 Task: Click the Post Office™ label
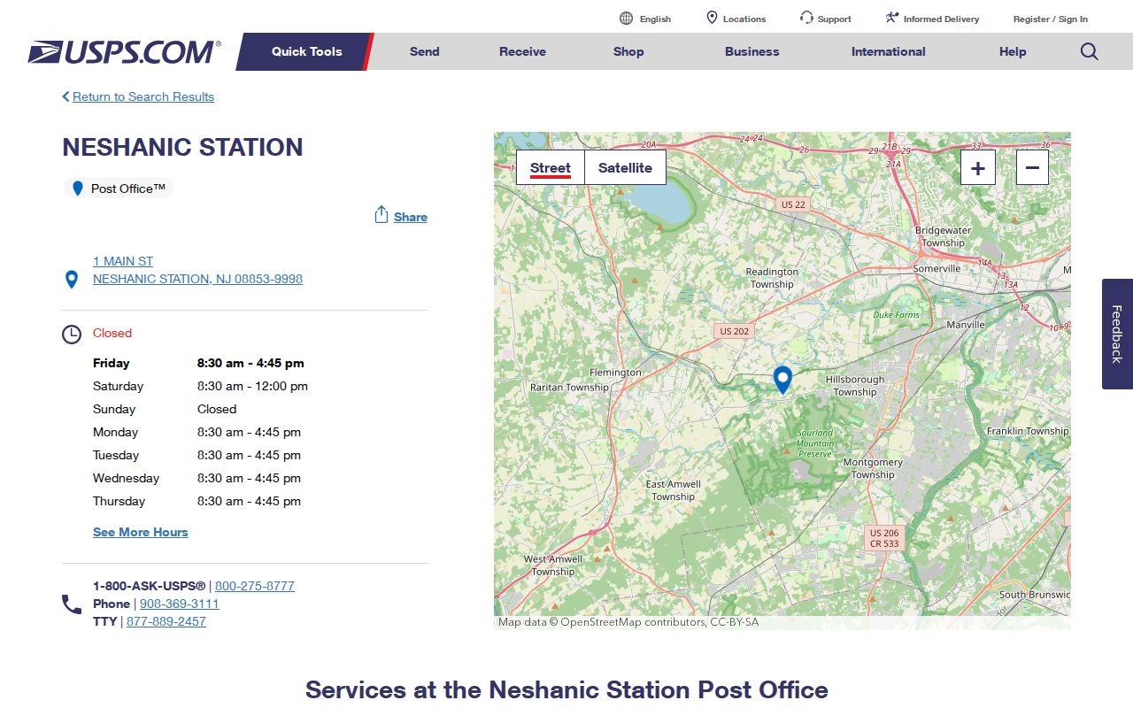[128, 189]
